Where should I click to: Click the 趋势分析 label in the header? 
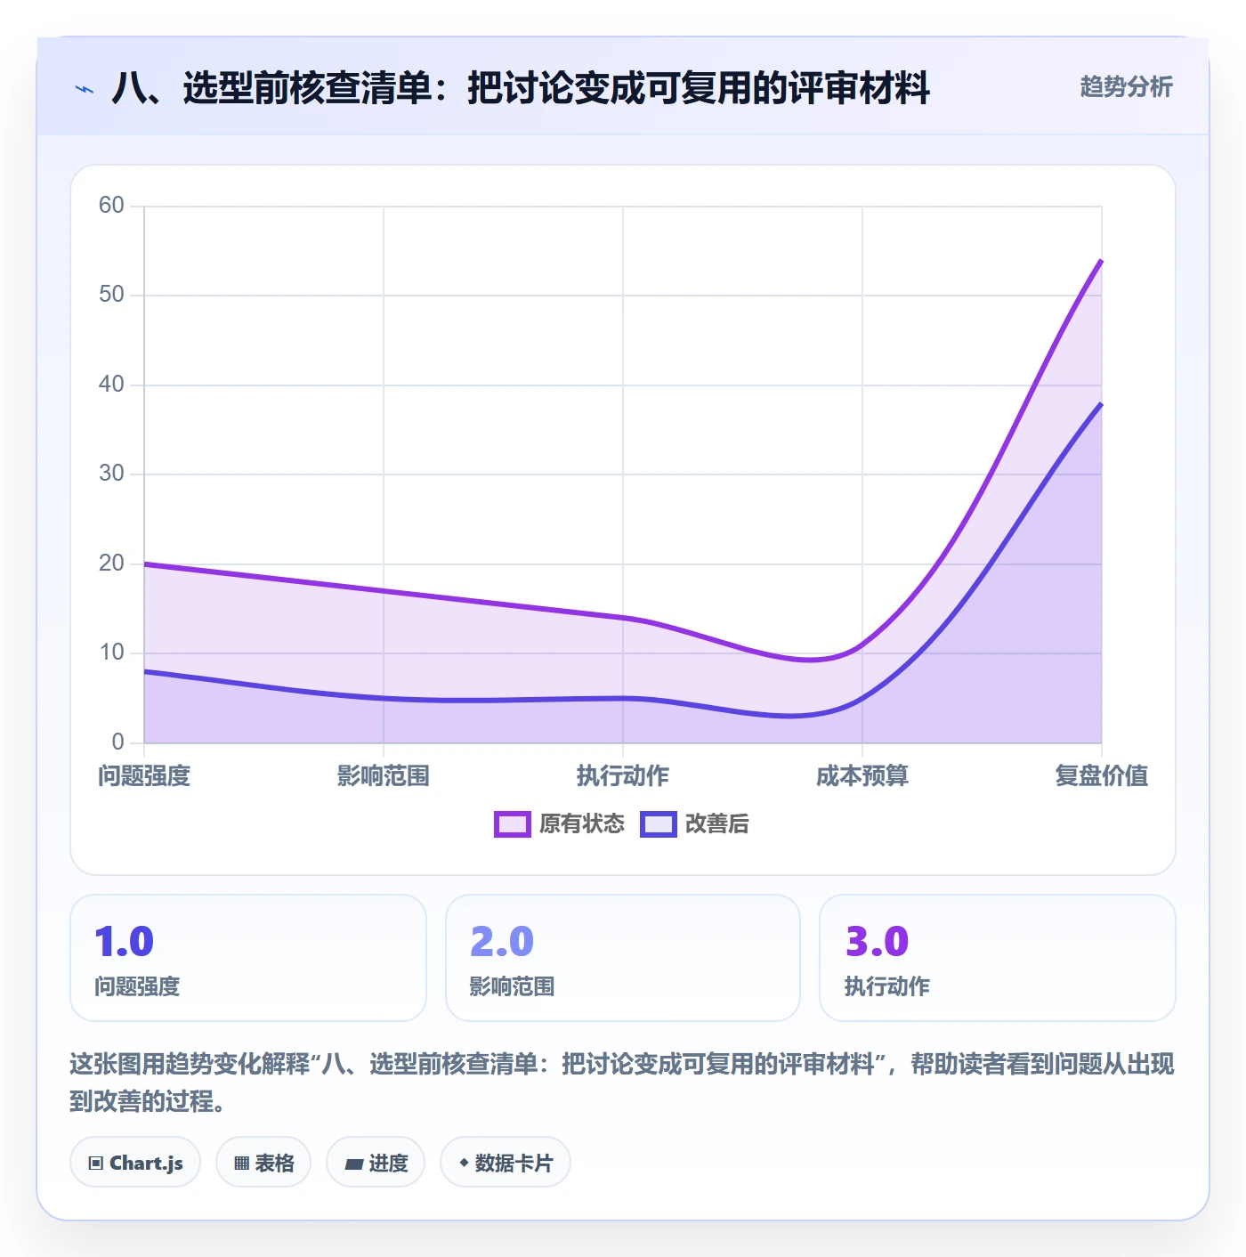click(x=1126, y=86)
